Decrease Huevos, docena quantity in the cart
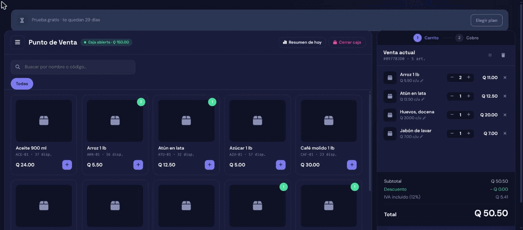This screenshot has height=230, width=523. [x=452, y=115]
